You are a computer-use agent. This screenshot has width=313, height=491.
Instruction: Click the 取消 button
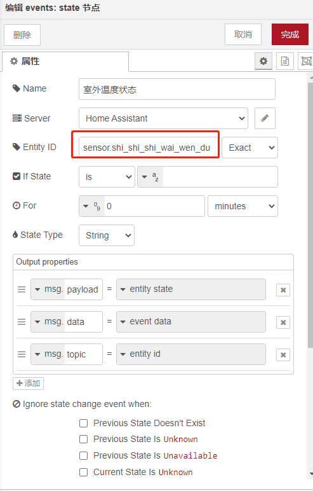[x=243, y=34]
